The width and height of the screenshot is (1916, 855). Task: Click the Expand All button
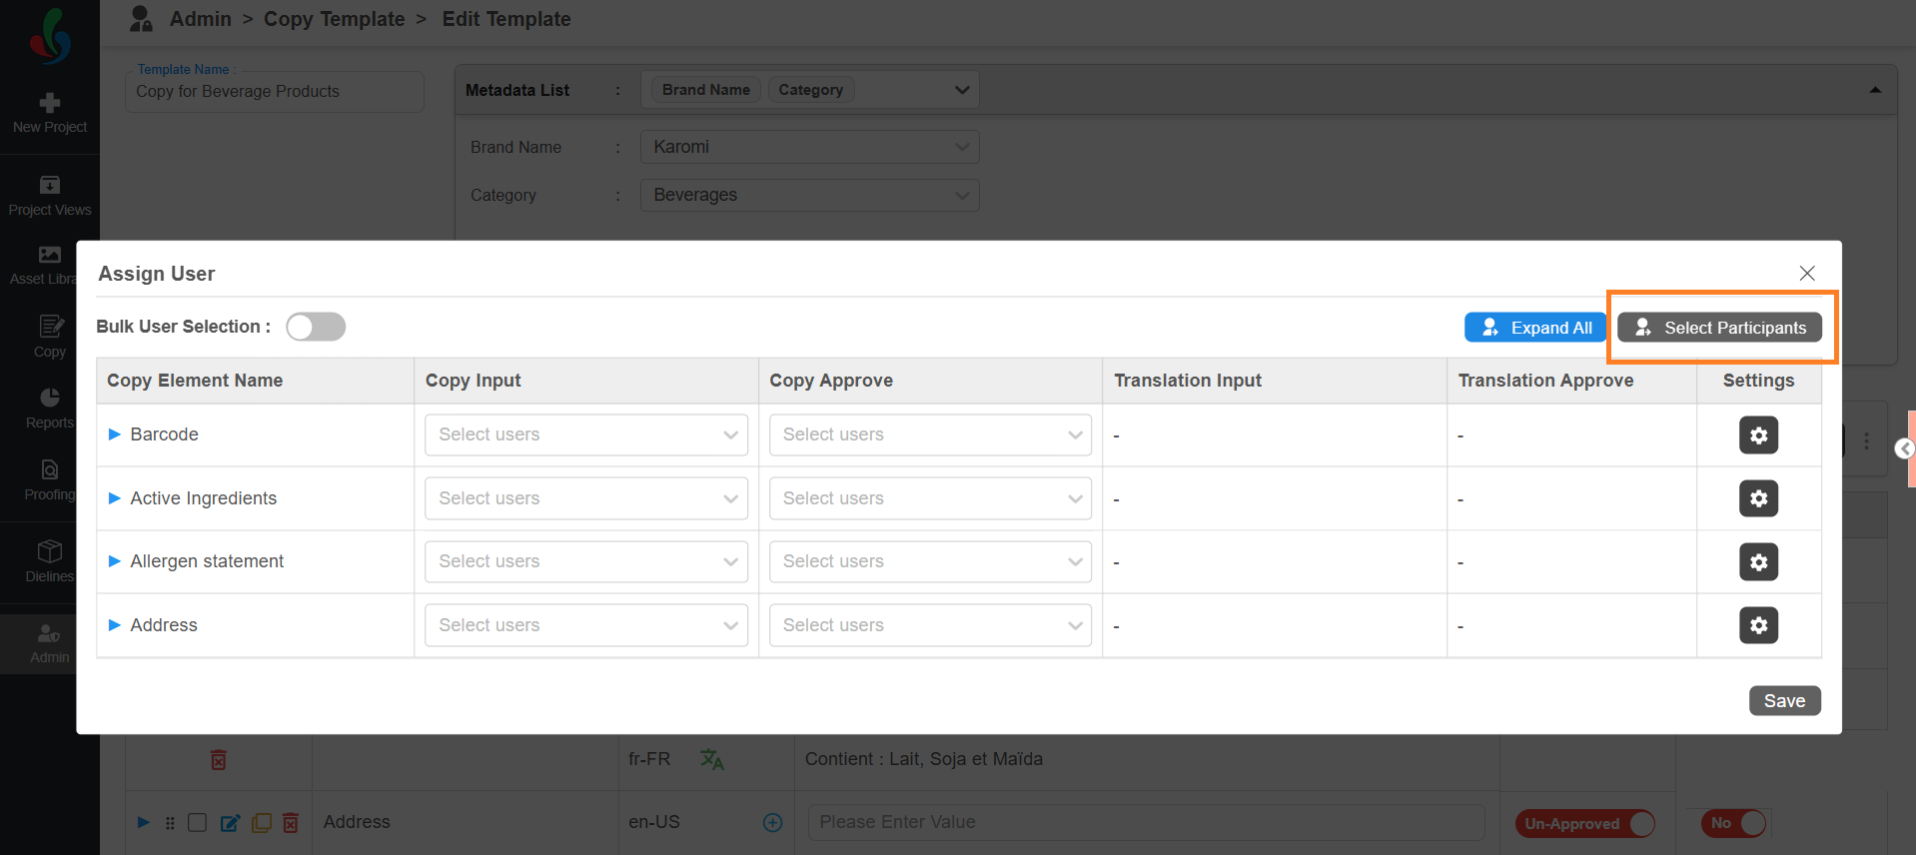click(1535, 328)
